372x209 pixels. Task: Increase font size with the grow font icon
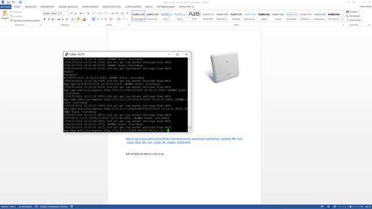[72, 13]
